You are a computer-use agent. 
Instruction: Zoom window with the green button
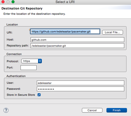point(13,2)
